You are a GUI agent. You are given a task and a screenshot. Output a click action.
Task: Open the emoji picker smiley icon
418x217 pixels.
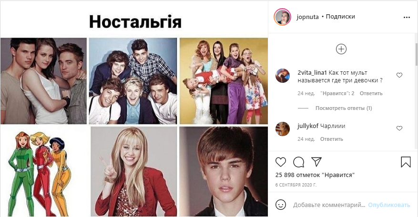tap(280, 205)
